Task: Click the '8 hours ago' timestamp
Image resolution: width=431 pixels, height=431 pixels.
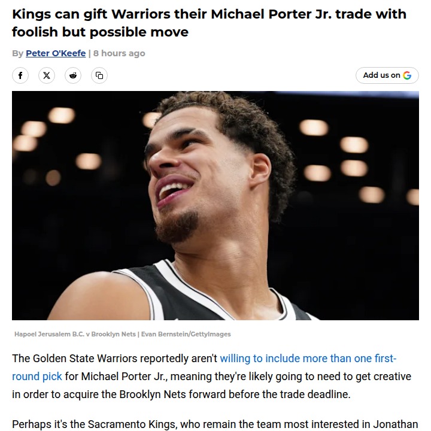Action: [119, 53]
